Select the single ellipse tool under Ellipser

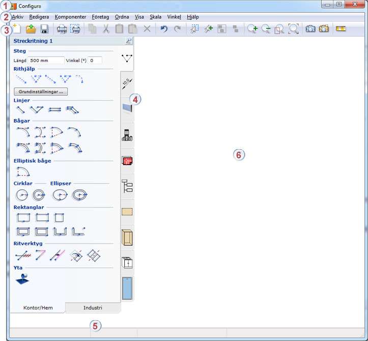click(x=60, y=195)
